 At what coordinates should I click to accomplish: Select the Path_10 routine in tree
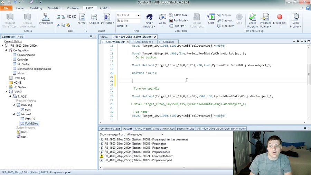pos(30,119)
